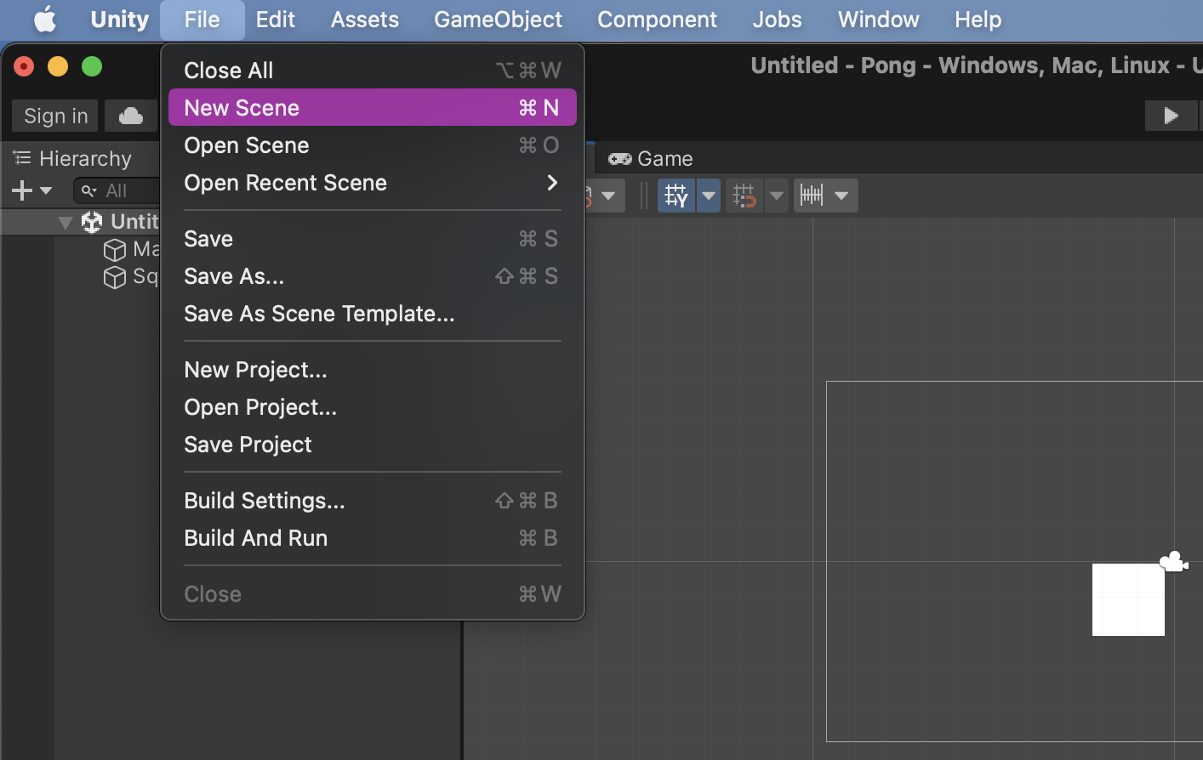Open the cloud services icon button
The height and width of the screenshot is (760, 1203).
(131, 116)
